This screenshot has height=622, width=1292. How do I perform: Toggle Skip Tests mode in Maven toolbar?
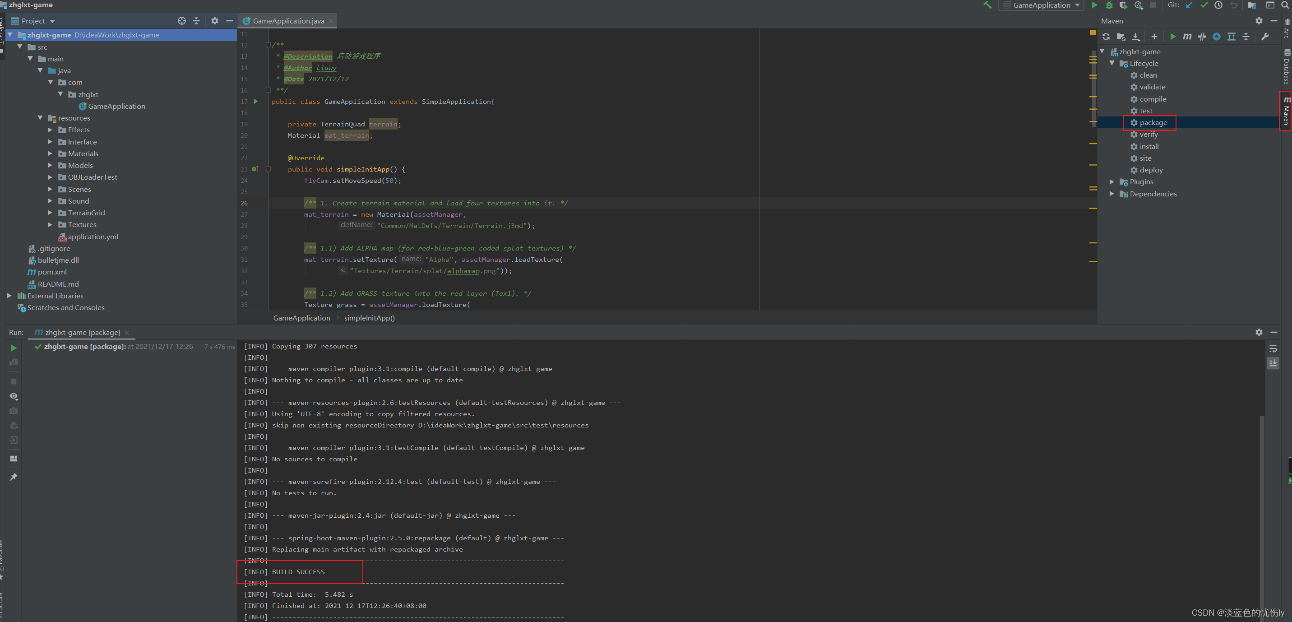point(1216,37)
